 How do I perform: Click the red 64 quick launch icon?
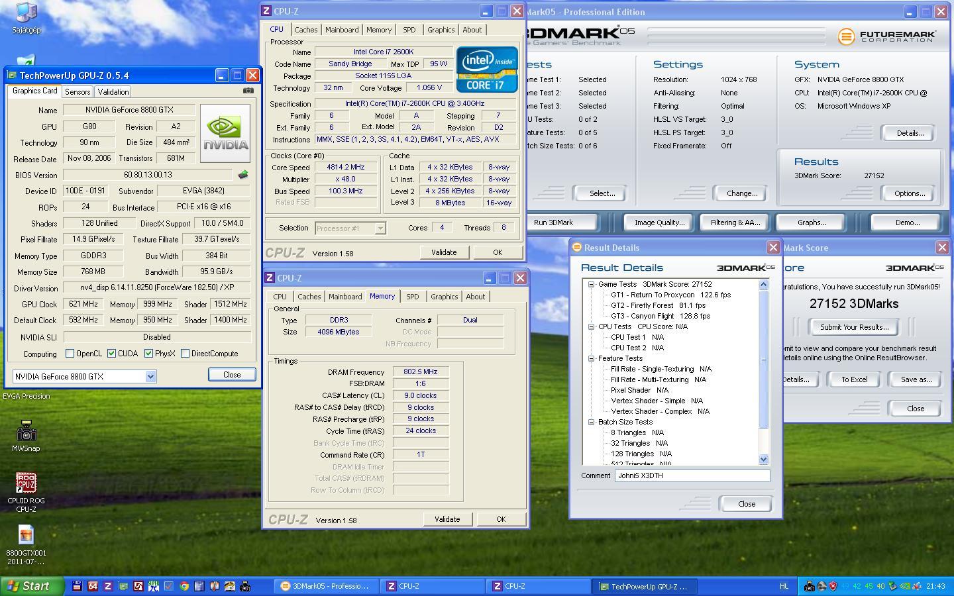click(x=93, y=586)
